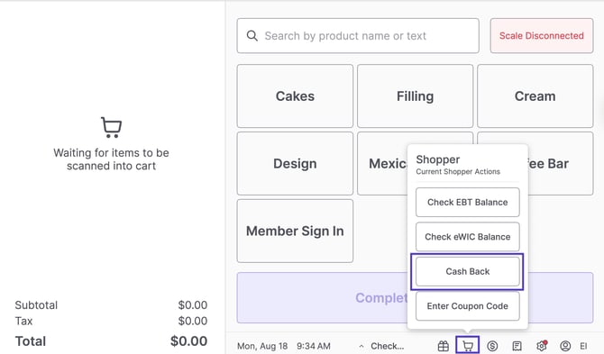Image resolution: width=604 pixels, height=354 pixels.
Task: Select Enter Coupon Code option
Action: tap(468, 306)
